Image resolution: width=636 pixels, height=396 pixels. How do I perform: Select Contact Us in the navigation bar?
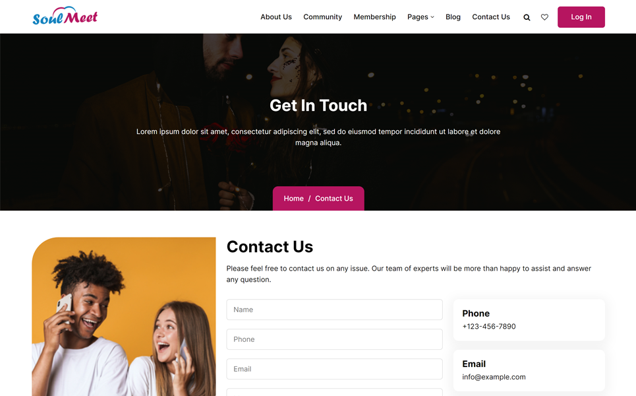coord(491,17)
